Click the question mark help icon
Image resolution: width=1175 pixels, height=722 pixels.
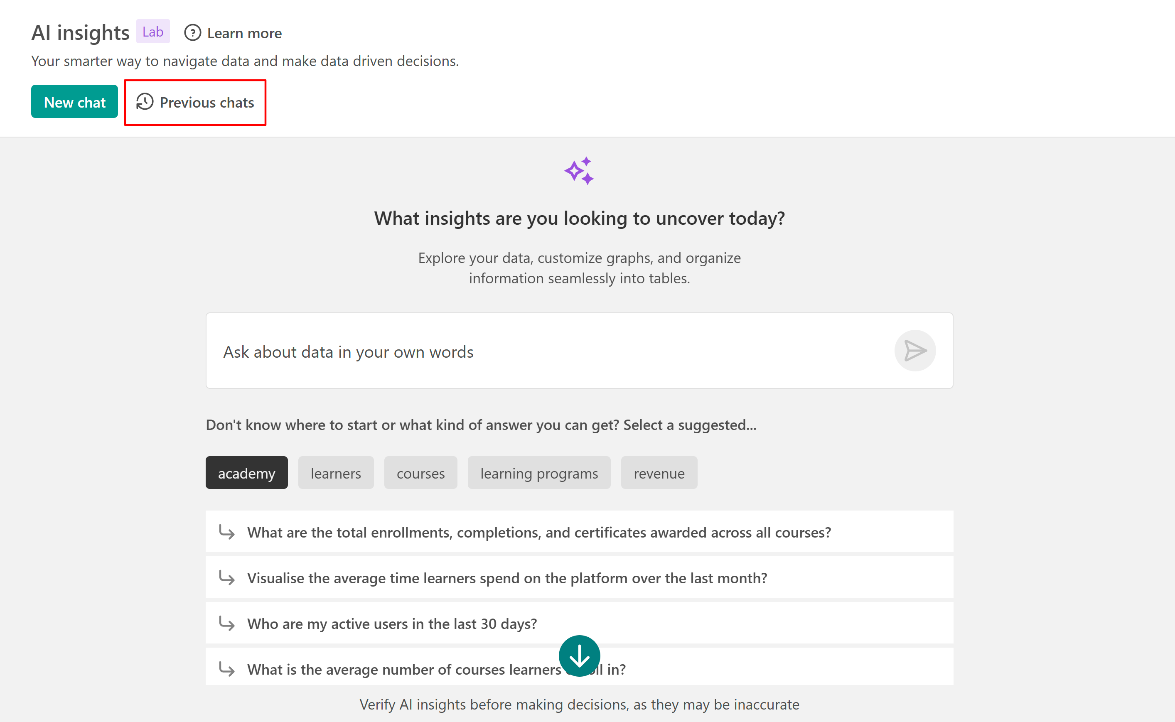click(x=192, y=33)
